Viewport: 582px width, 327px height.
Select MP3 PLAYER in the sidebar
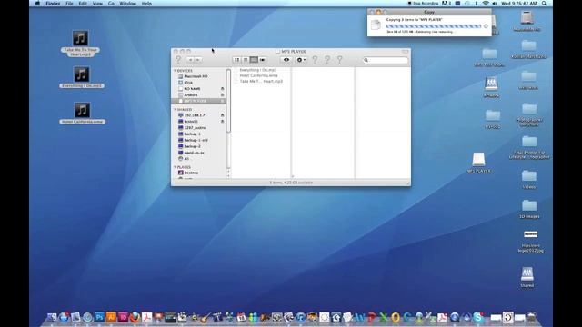coord(199,101)
